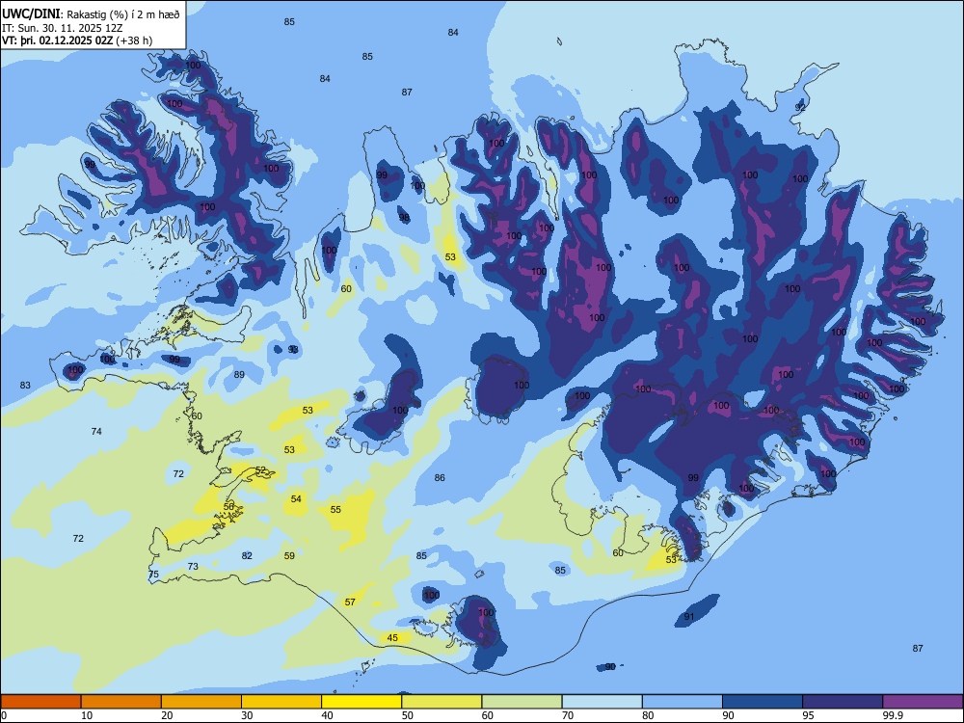This screenshot has width=964, height=723.
Task: Click the 56 humidity value
Action: tap(228, 507)
